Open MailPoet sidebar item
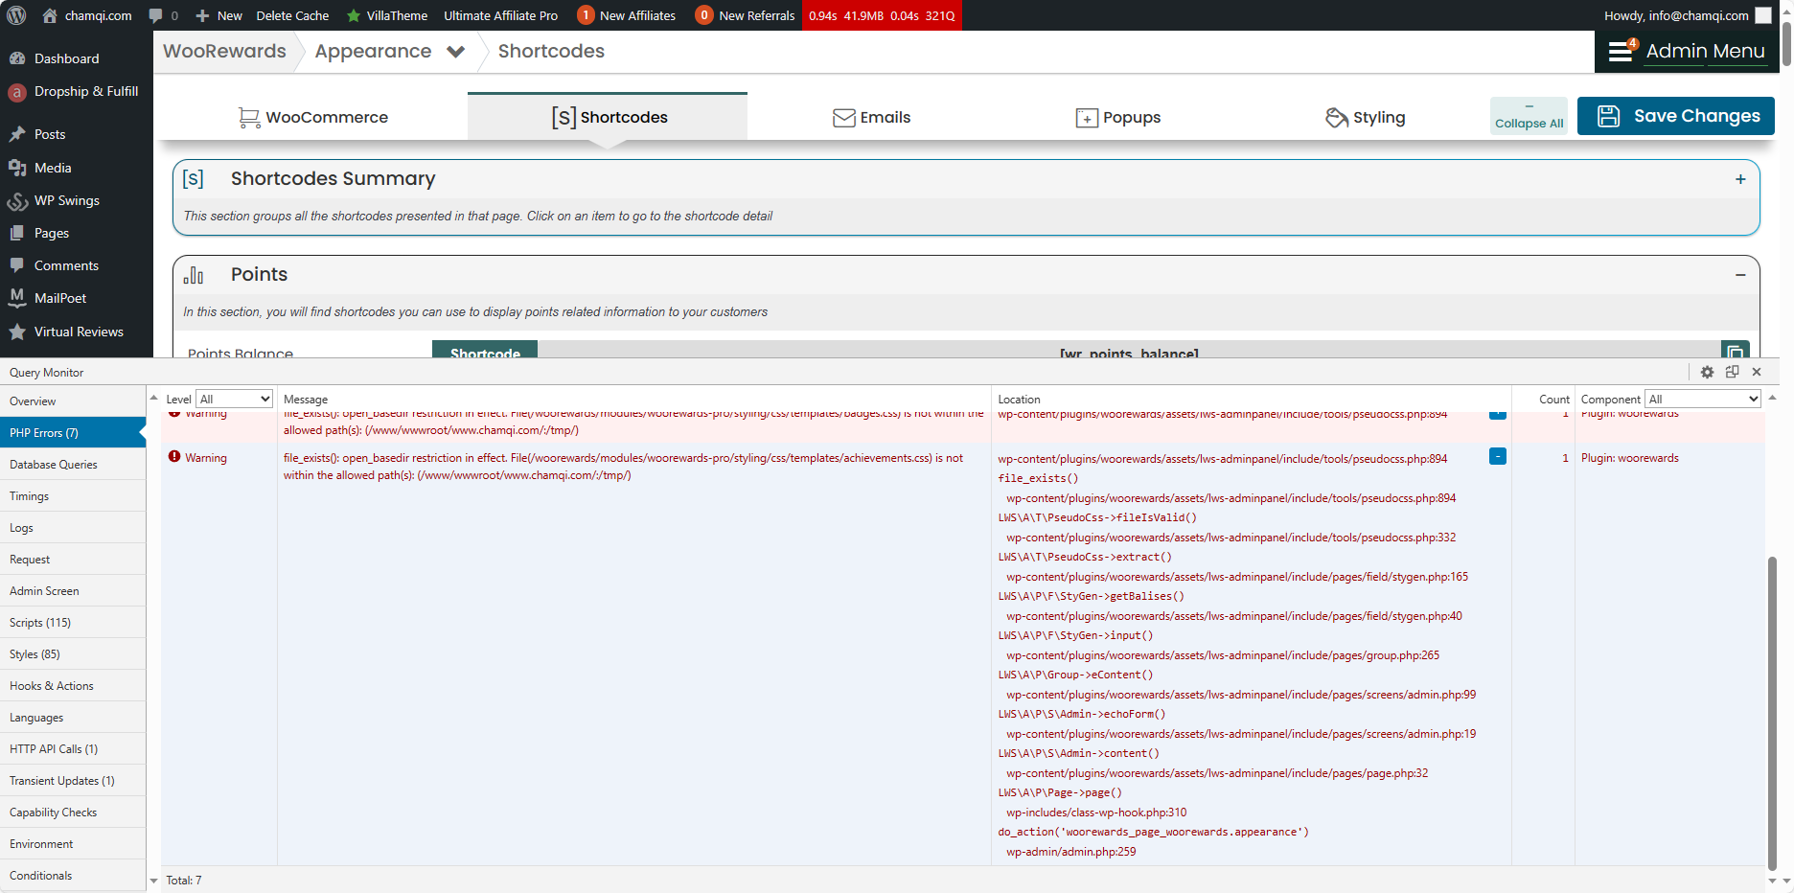The width and height of the screenshot is (1794, 893). coord(60,298)
